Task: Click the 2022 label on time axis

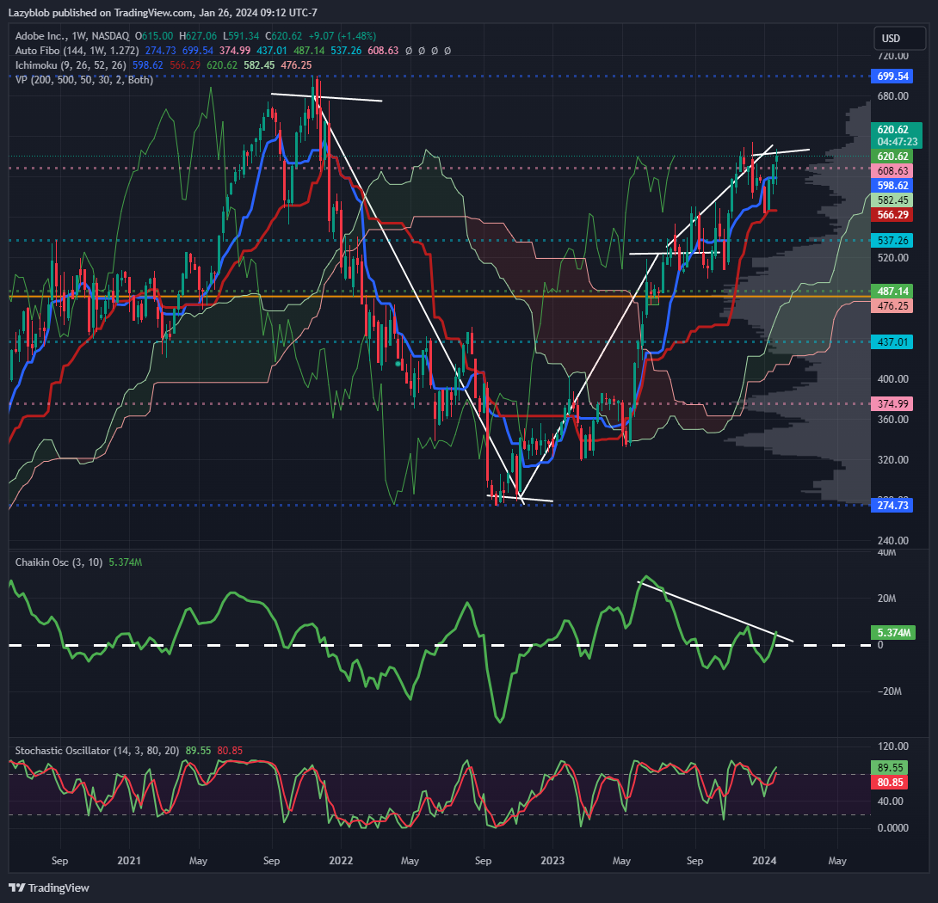Action: pos(341,861)
